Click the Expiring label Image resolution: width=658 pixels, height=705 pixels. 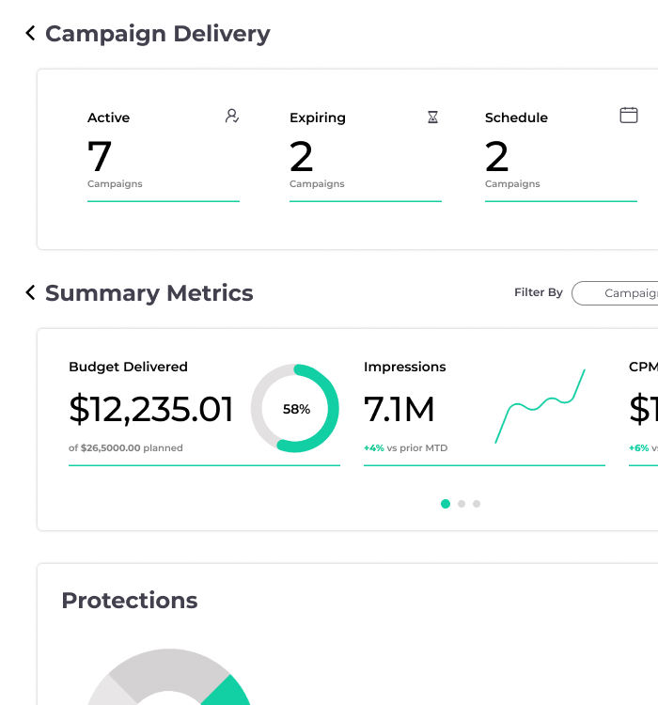[318, 117]
